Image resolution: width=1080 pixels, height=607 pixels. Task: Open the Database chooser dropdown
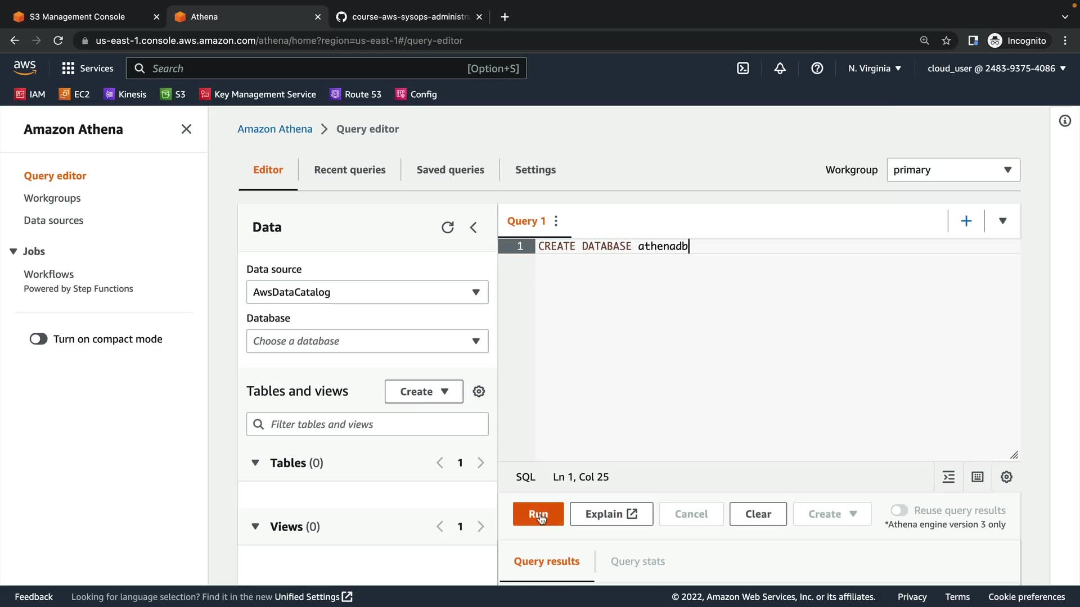coord(367,341)
